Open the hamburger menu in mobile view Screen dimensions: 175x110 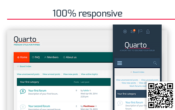click(x=120, y=63)
